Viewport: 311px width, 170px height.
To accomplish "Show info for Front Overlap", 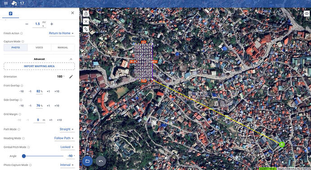I will [22, 86].
